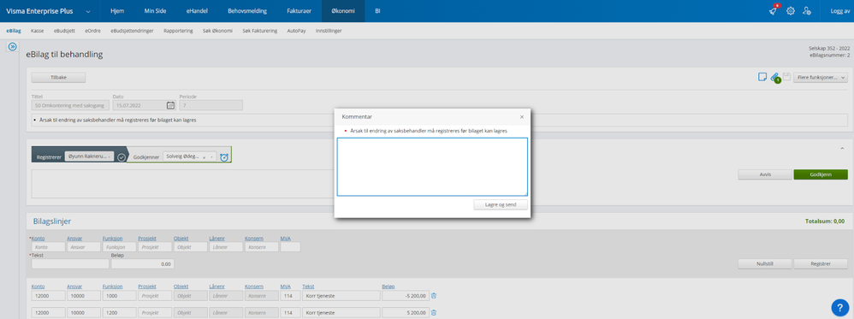Screen dimensions: 854x319
Task: Click the Lagre og send button
Action: coord(501,204)
